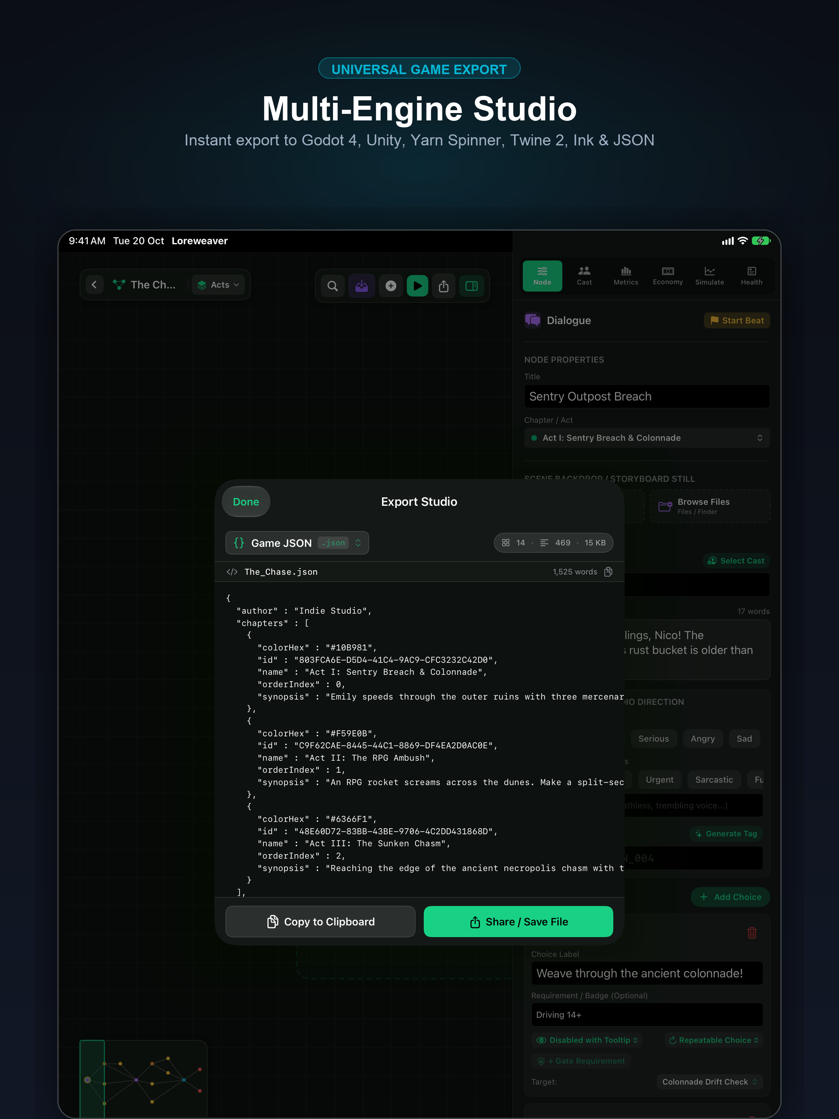Click the "author" : "Indie Studio" line

[304, 611]
